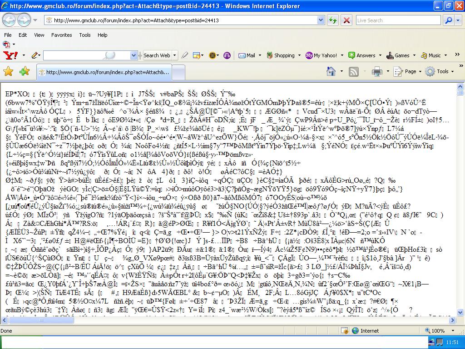Click the Stop loading icon
465x349 pixels.
(x=346, y=20)
